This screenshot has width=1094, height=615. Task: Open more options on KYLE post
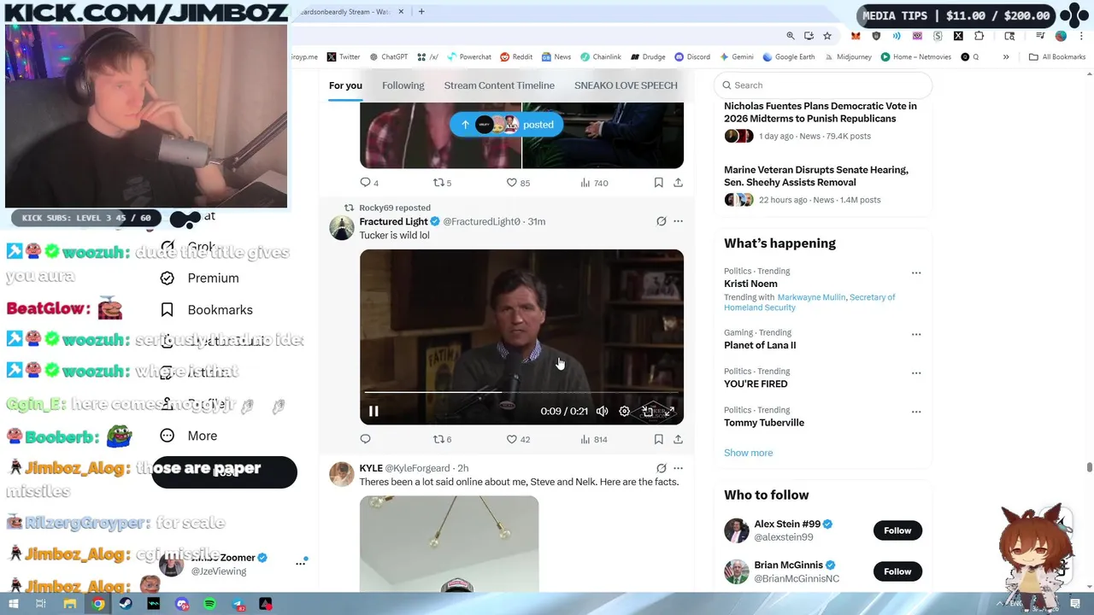tap(678, 468)
